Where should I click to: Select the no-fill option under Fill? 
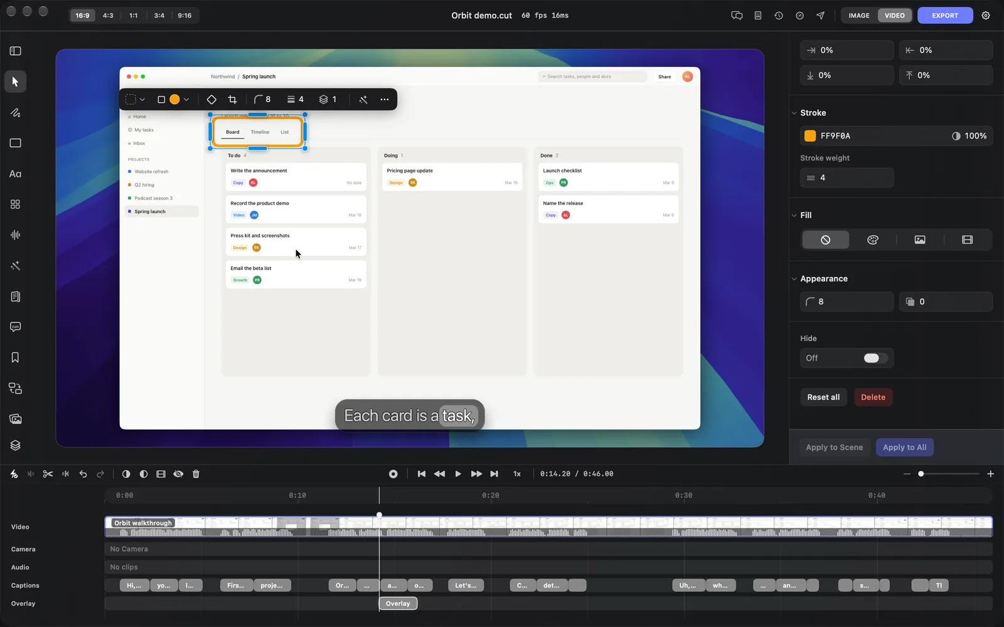point(826,240)
